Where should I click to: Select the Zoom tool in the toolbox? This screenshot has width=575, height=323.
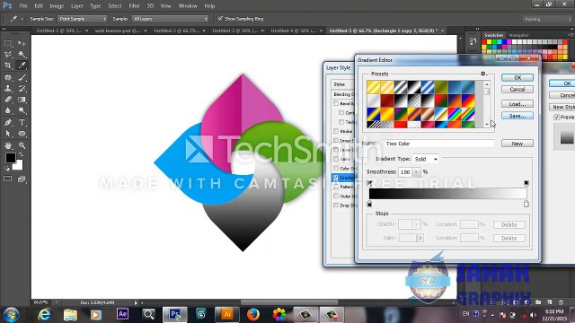click(x=22, y=145)
